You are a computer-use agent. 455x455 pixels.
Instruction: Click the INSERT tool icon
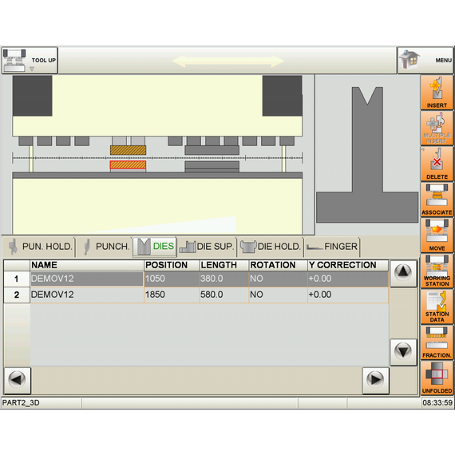pyautogui.click(x=437, y=93)
